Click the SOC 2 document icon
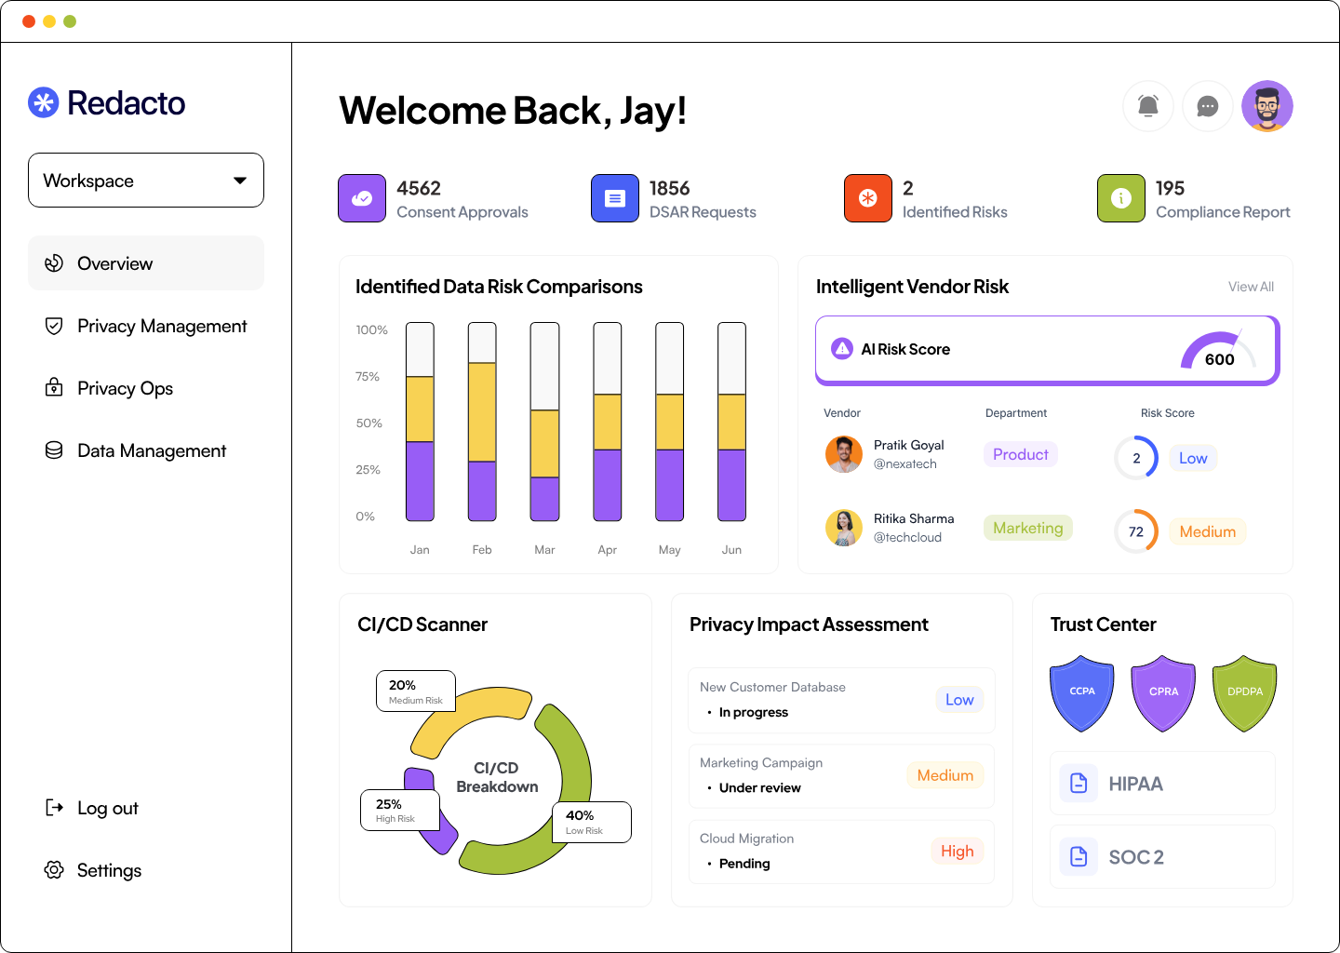1340x953 pixels. [x=1079, y=856]
